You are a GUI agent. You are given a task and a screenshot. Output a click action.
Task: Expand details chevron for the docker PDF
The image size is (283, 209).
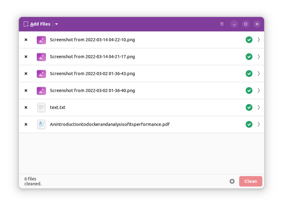pyautogui.click(x=259, y=124)
